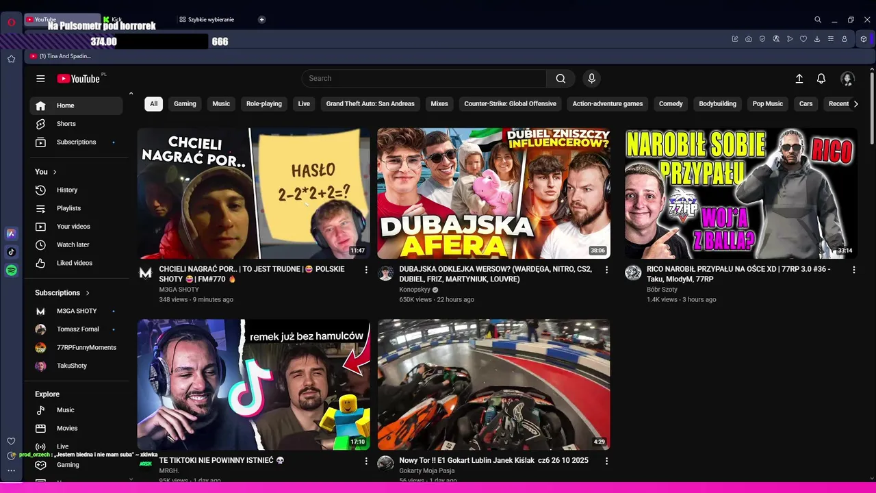876x493 pixels.
Task: Expand the You section chevron
Action: 55,172
